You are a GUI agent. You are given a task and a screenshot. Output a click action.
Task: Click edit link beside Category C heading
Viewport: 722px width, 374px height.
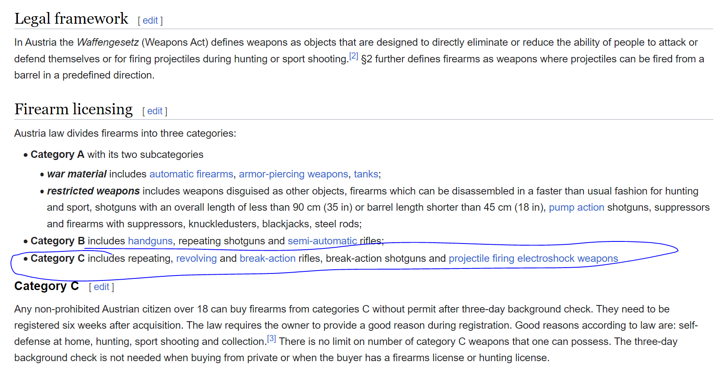click(102, 287)
